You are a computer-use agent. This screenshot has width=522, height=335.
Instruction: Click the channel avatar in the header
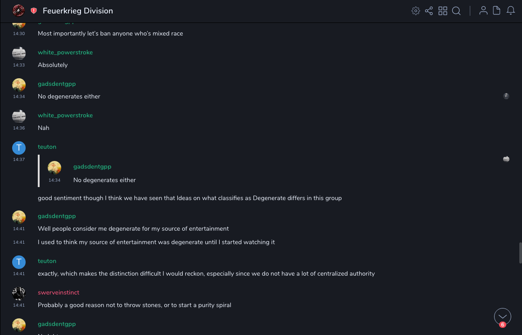[x=18, y=11]
